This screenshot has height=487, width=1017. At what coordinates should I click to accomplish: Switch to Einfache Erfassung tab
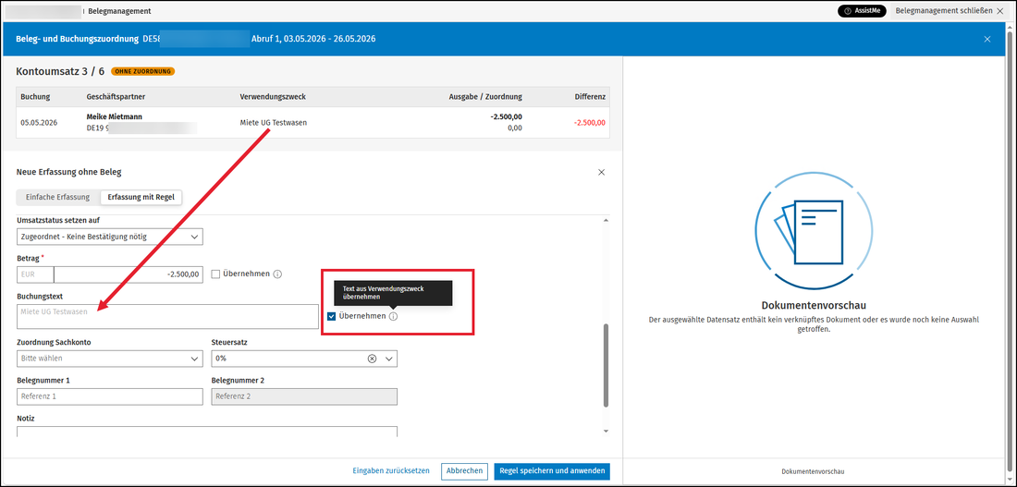point(57,197)
